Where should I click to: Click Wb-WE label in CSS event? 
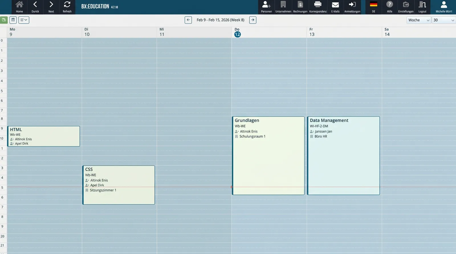91,175
